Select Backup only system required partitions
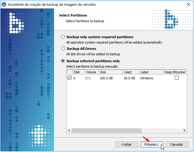The height and width of the screenshot is (152, 194). [x=63, y=37]
